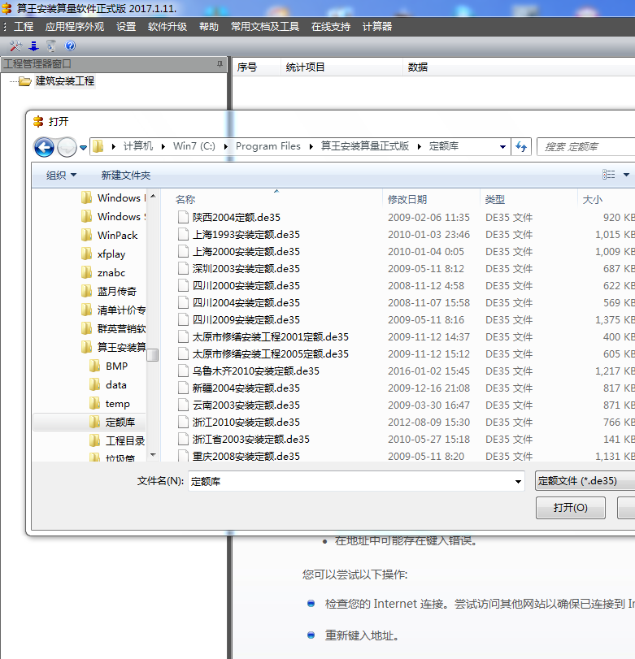The image size is (635, 659).
Task: Expand the breadcrumb arrow after 计算机
Action: click(163, 146)
